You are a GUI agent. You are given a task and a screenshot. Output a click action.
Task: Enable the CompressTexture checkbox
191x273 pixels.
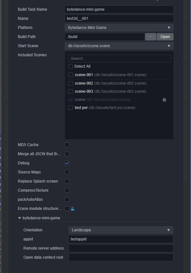pos(67,190)
